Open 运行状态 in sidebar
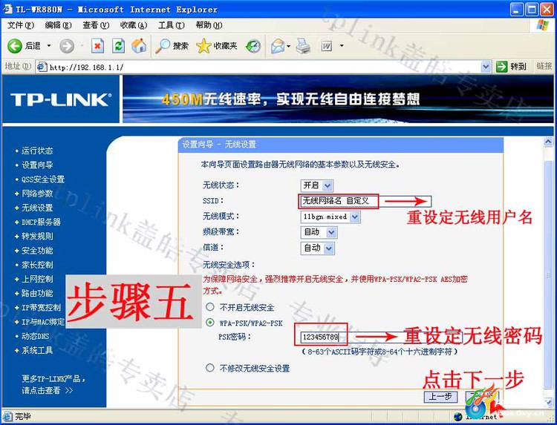Viewport: 557px width, 425px height. (x=37, y=151)
